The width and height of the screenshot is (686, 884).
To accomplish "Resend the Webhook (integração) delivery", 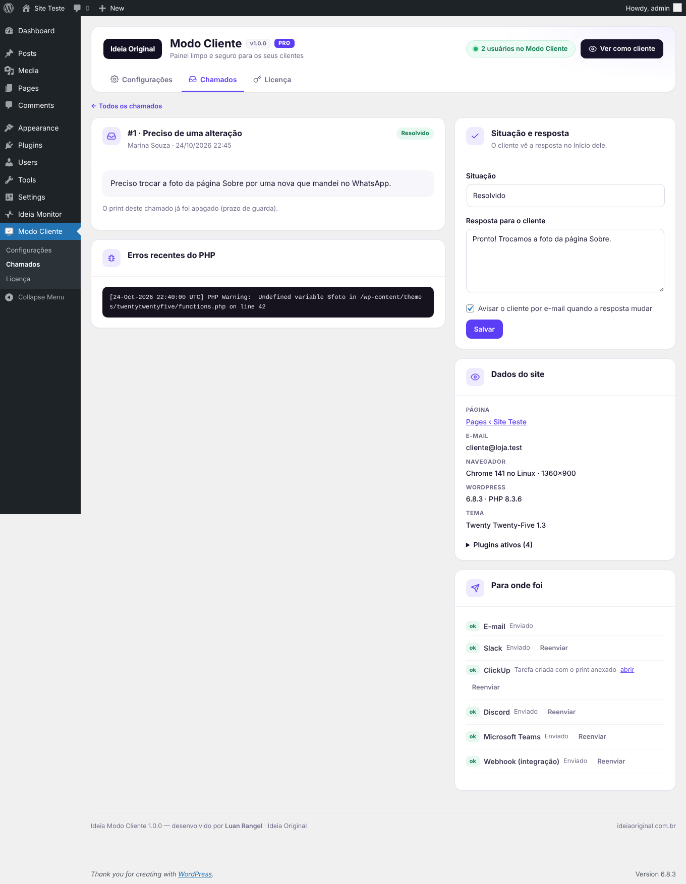I will [x=611, y=762].
